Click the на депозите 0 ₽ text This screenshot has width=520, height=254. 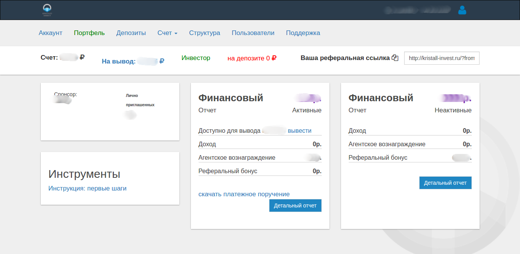[252, 58]
